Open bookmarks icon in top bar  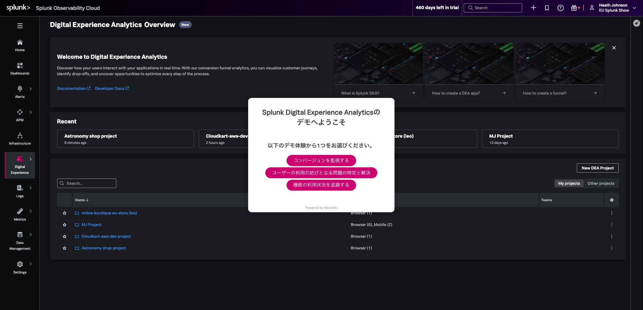point(547,8)
